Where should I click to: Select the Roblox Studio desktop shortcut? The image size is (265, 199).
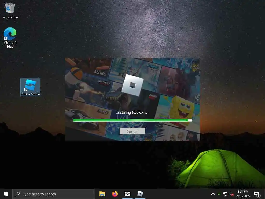(x=30, y=87)
